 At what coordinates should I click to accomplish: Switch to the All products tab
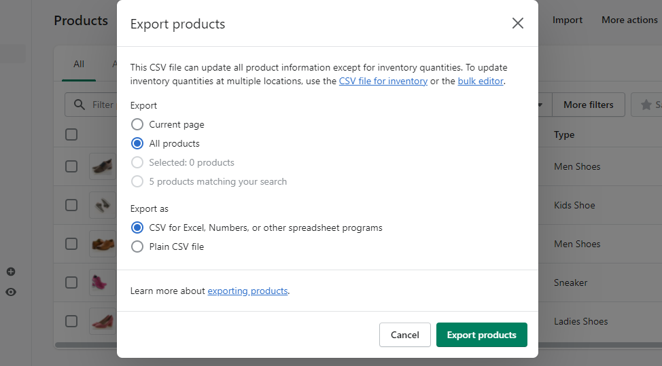(79, 64)
